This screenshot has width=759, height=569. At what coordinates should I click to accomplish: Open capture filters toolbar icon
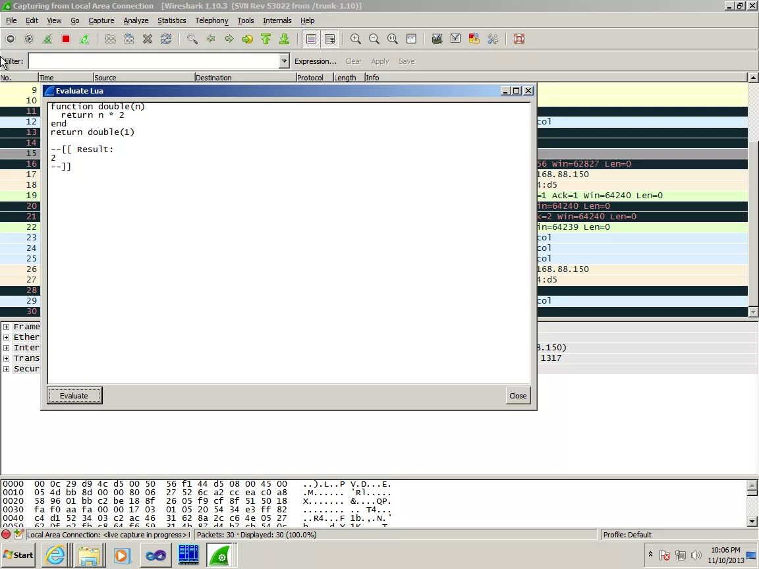437,40
